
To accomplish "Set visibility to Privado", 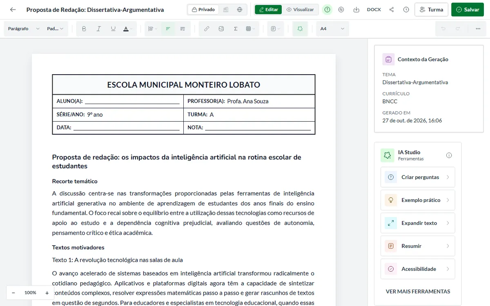I will (x=203, y=9).
